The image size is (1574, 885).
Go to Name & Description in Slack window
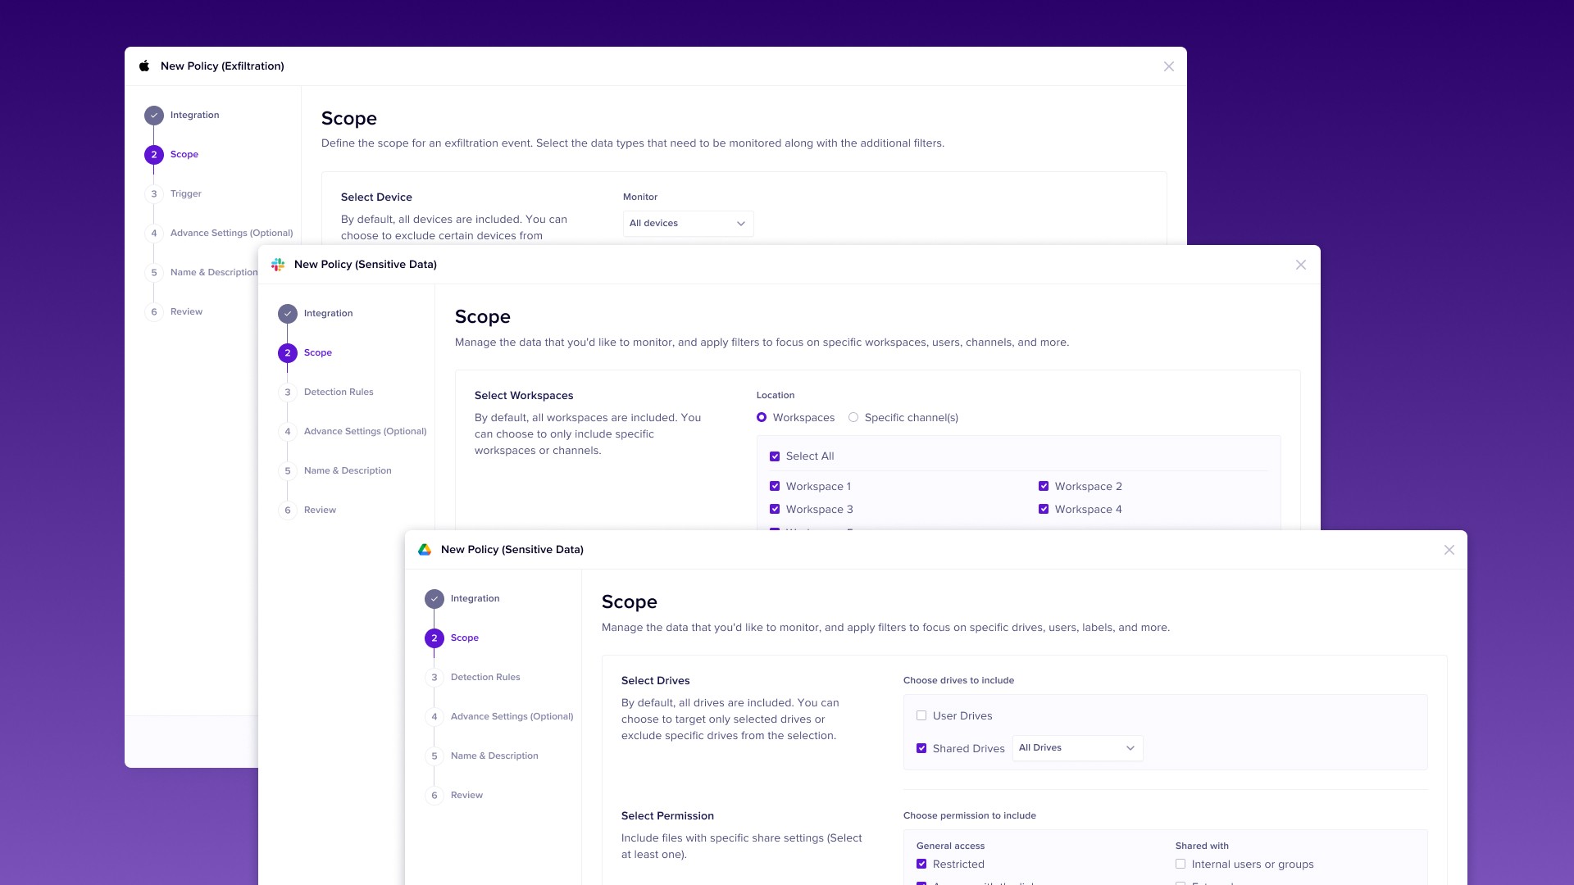(x=348, y=471)
